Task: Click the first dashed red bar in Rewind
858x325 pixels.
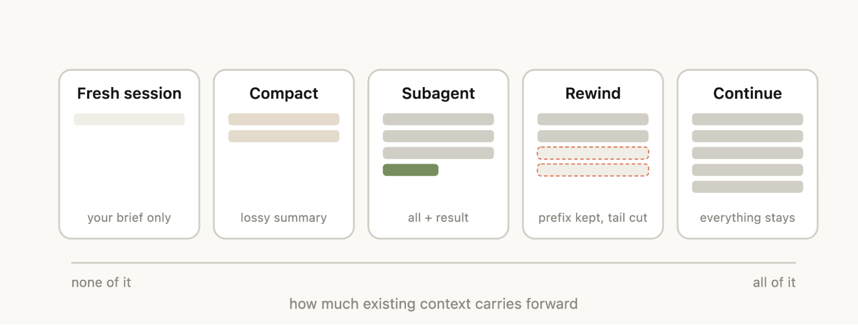Action: (x=593, y=153)
